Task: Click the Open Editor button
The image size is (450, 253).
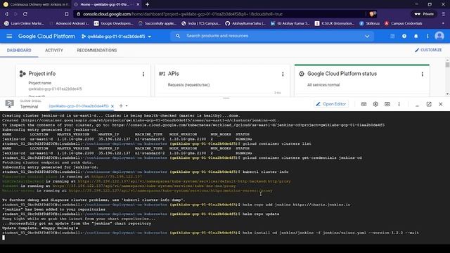Action: (331, 104)
